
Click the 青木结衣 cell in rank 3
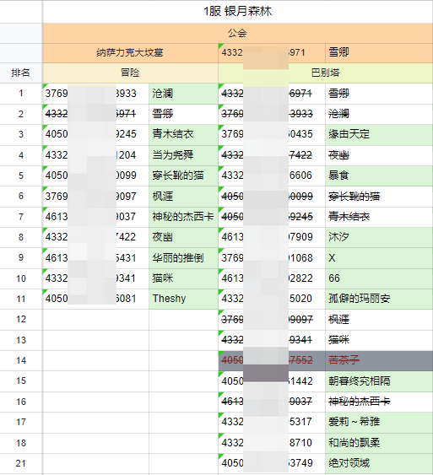tap(183, 134)
